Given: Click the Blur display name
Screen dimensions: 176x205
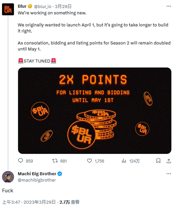Looking at the screenshot, I should click(22, 6).
